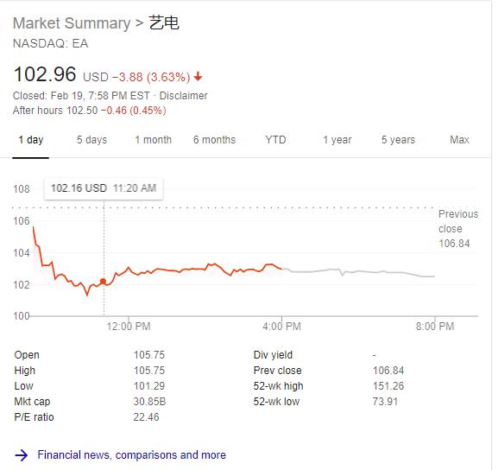Viewport: 498px width, 470px height.
Task: Click the 102.16 USD 11:20 AM tooltip
Action: (x=104, y=188)
